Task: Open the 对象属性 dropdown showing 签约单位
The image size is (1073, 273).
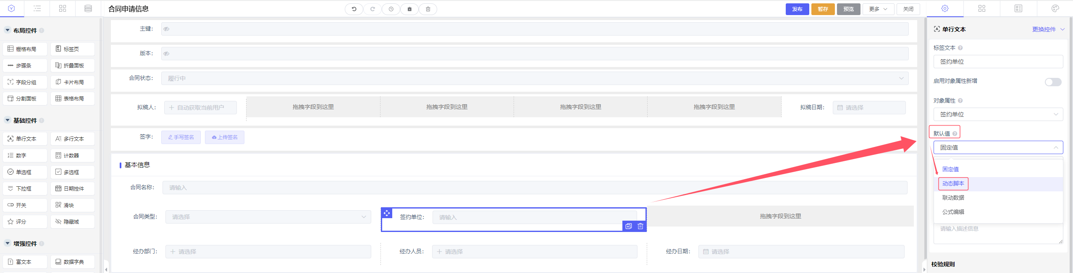Action: [x=998, y=114]
